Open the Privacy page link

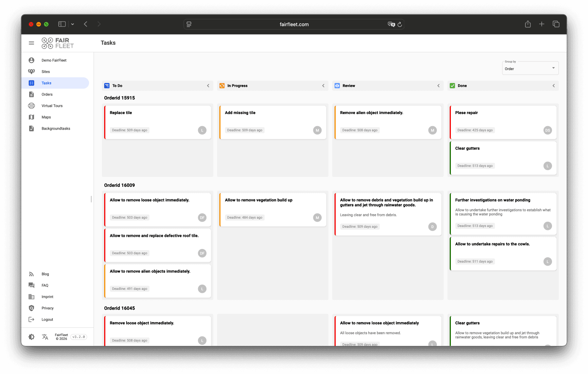point(47,308)
